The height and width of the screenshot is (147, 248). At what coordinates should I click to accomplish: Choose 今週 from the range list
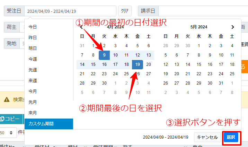click(33, 59)
